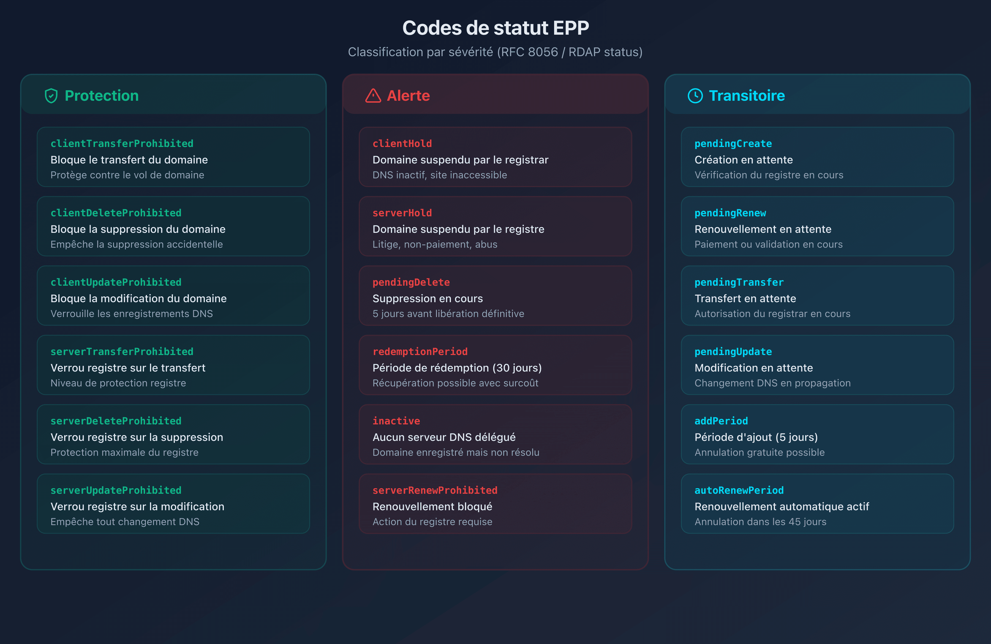This screenshot has width=991, height=644.
Task: Click the pendingRenew status code
Action: click(730, 213)
